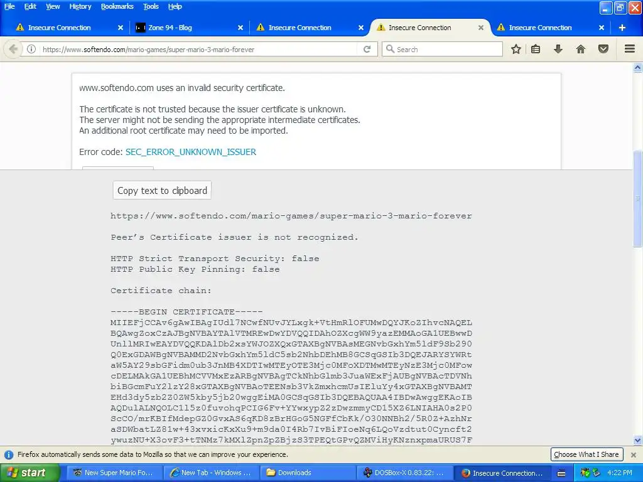Click the magnifier icon in search box

point(390,49)
